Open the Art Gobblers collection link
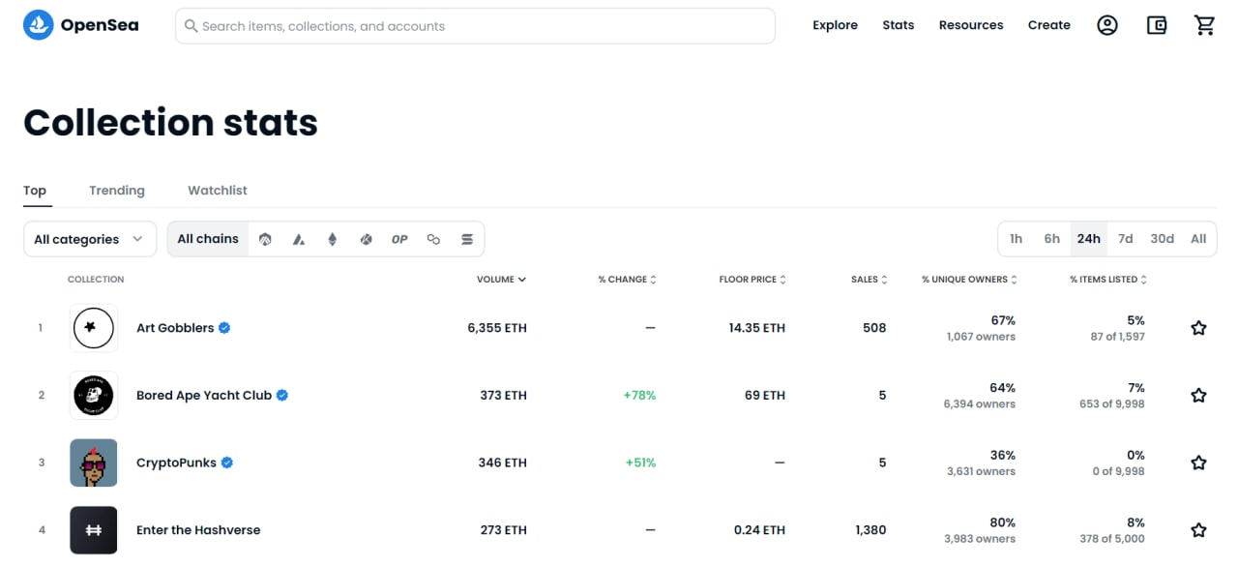 (x=175, y=328)
